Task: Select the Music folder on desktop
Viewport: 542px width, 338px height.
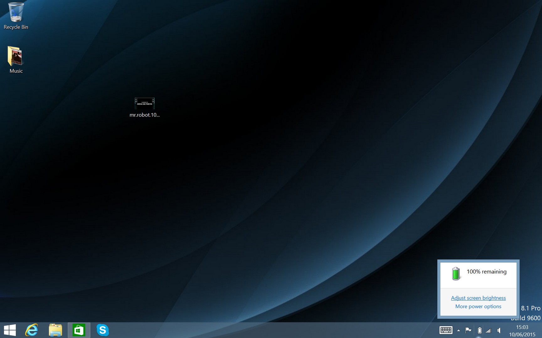Action: point(16,60)
